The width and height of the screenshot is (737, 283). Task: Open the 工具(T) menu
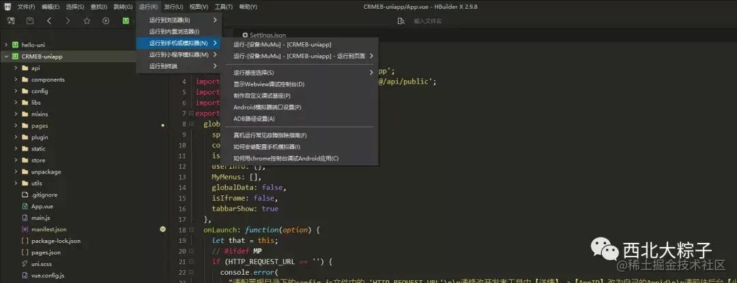pyautogui.click(x=224, y=7)
